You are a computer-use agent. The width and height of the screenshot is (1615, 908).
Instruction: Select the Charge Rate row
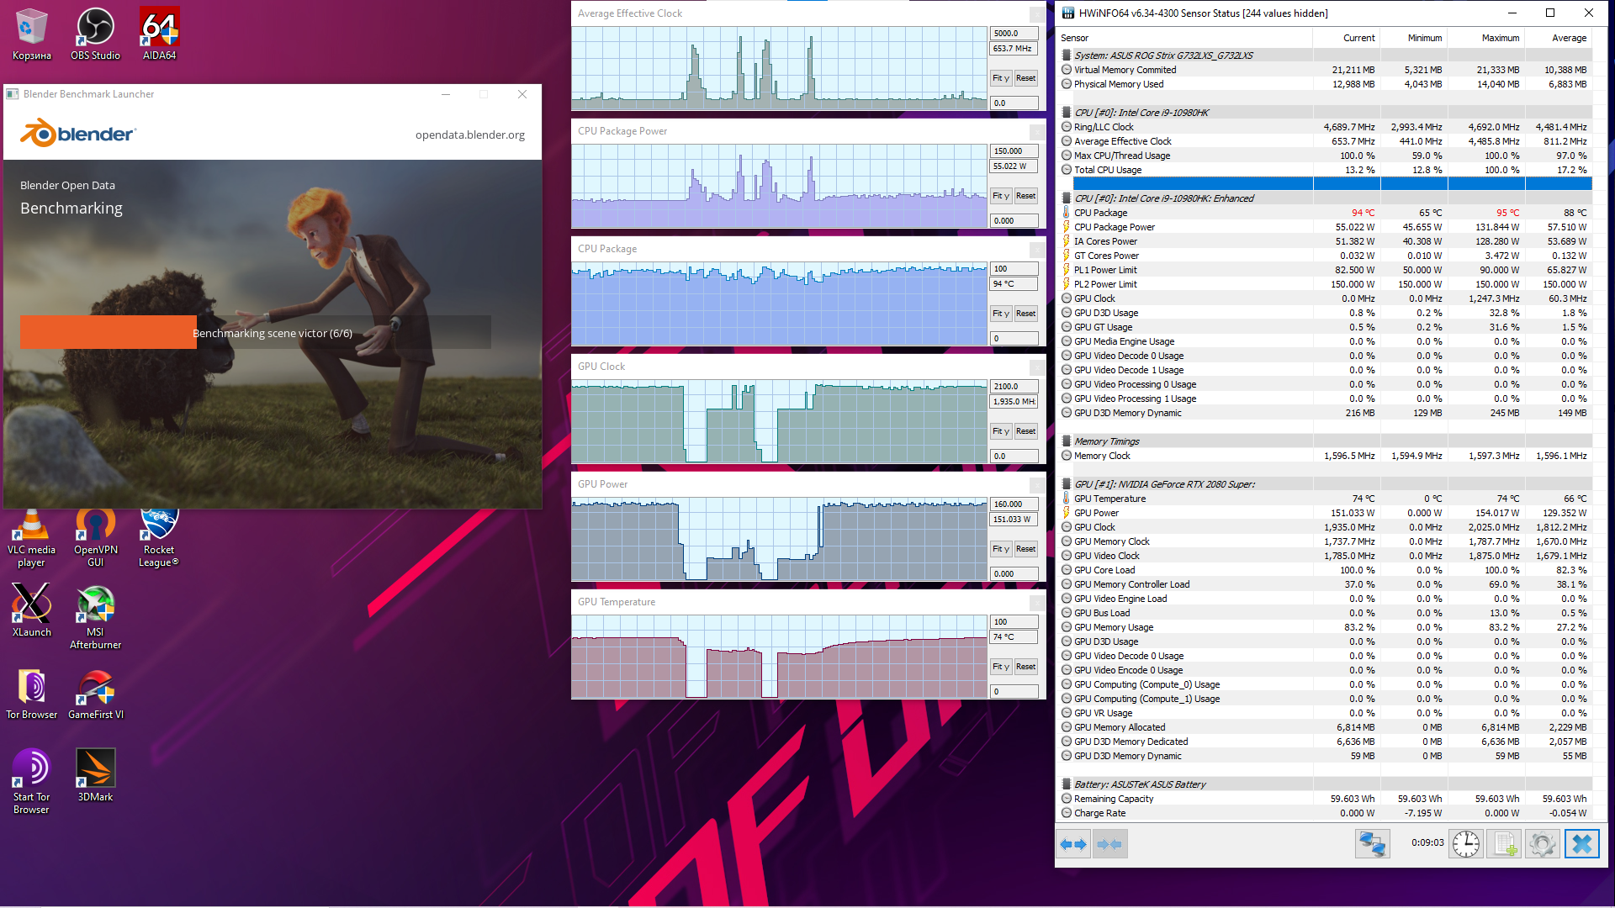coord(1325,813)
